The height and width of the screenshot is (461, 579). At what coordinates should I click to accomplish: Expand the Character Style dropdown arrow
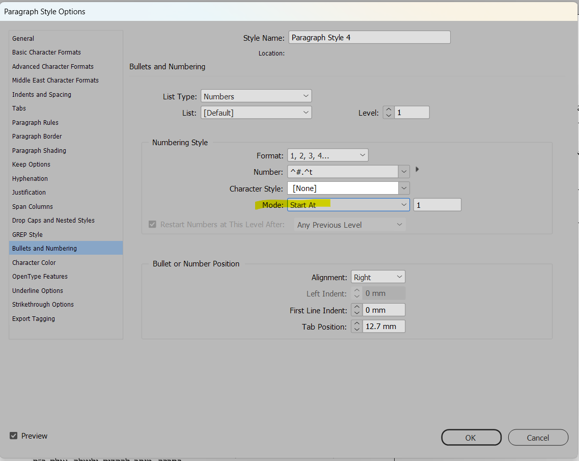[404, 188]
